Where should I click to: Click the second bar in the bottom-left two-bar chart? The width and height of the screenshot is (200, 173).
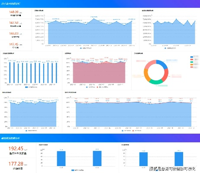point(97,158)
